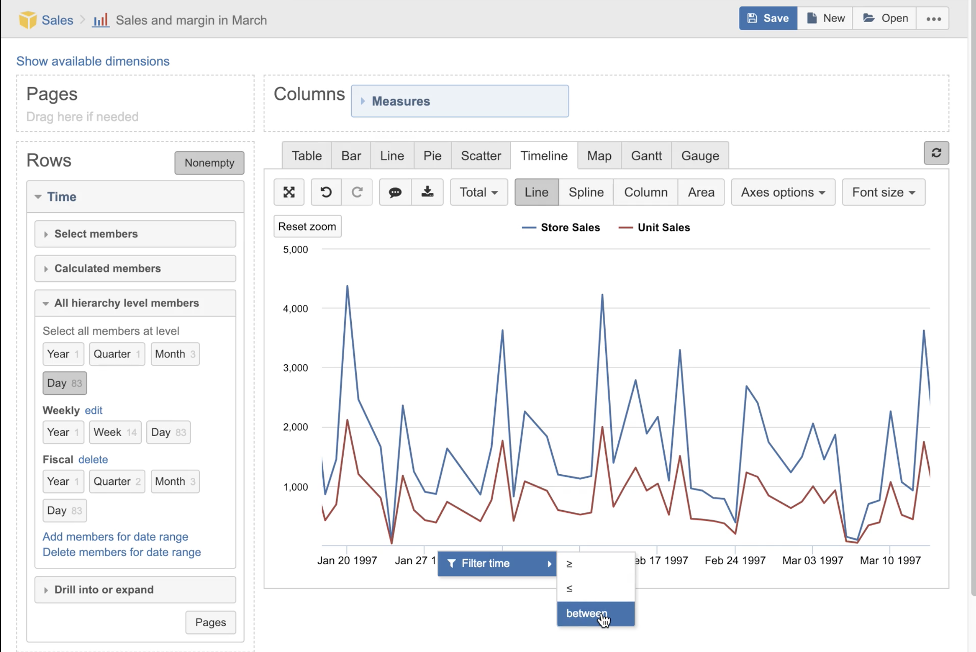Open the Axes options dropdown
Viewport: 976px width, 652px height.
[783, 192]
